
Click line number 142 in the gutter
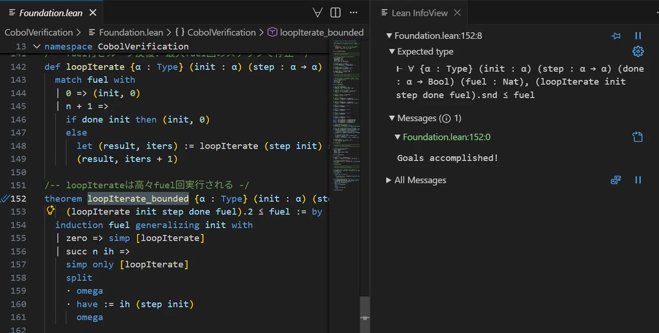18,66
